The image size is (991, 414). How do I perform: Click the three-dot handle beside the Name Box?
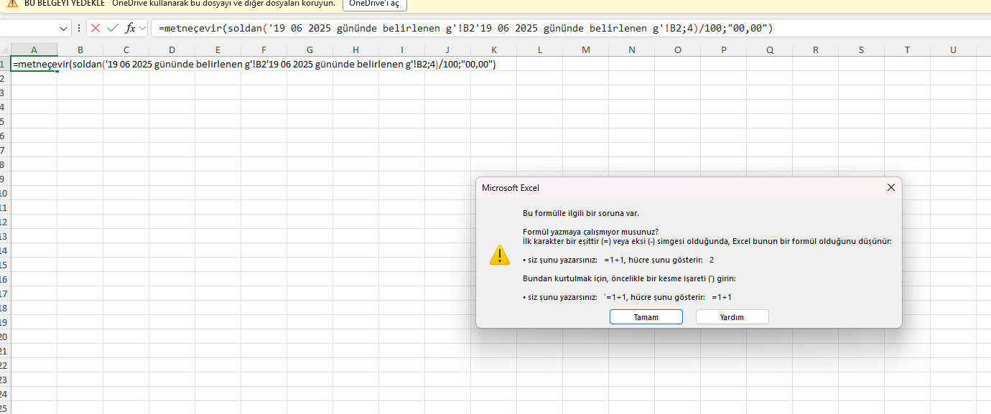(x=78, y=29)
